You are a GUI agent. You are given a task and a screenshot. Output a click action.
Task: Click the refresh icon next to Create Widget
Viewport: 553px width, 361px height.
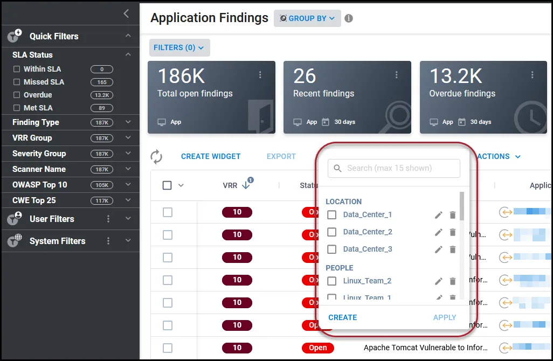(x=156, y=157)
